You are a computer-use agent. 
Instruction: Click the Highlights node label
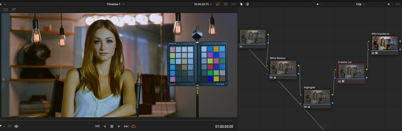[x=309, y=87]
